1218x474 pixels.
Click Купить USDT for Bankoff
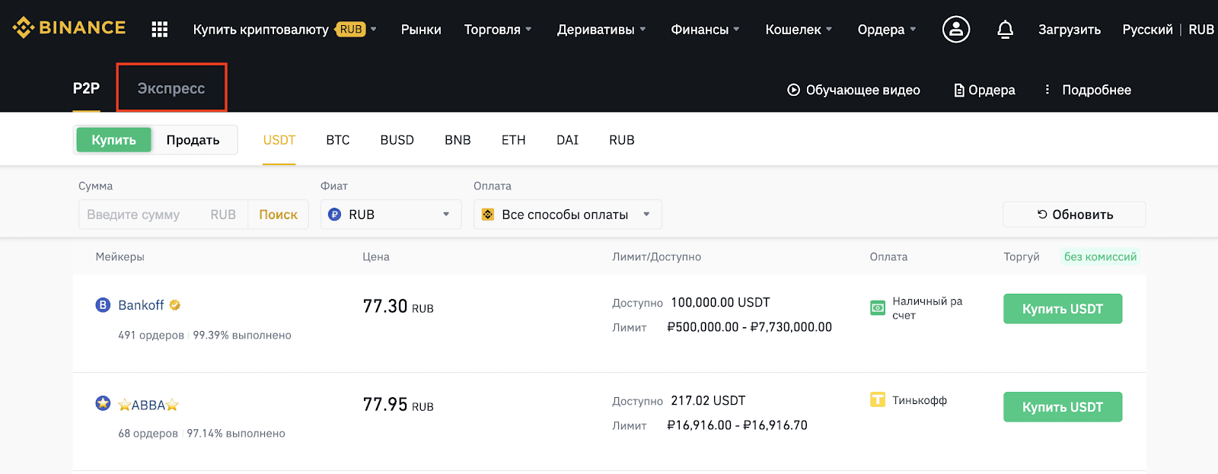coord(1063,309)
